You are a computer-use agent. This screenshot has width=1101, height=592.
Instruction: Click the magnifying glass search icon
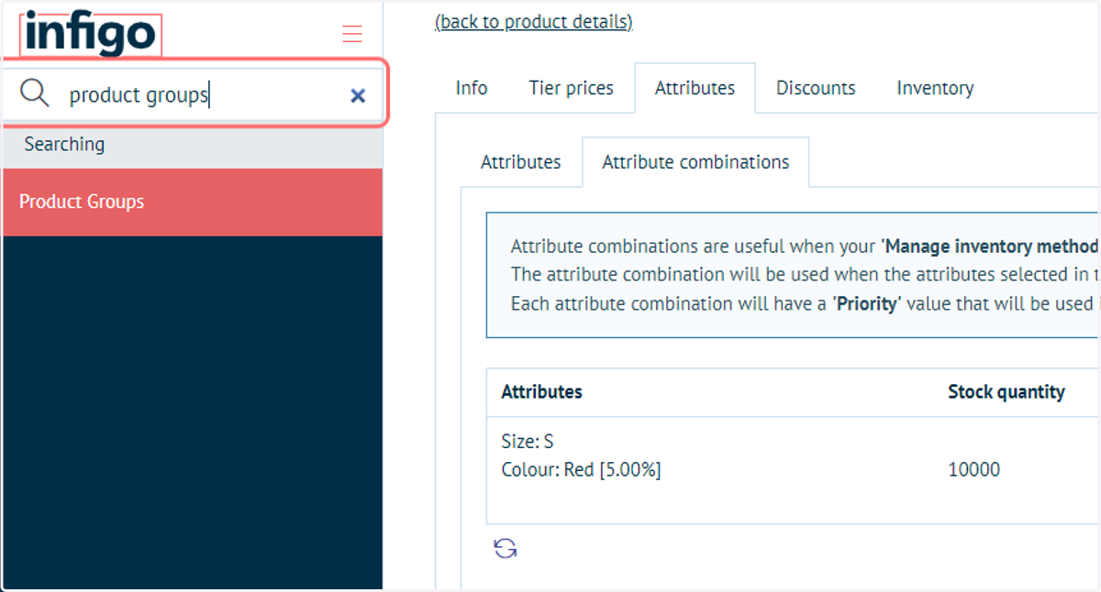(x=35, y=93)
